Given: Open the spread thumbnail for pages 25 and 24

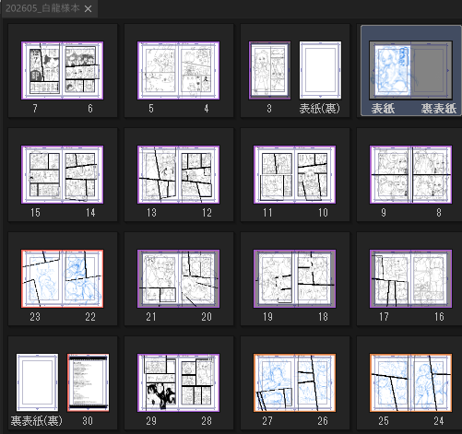Looking at the screenshot, I should point(410,382).
